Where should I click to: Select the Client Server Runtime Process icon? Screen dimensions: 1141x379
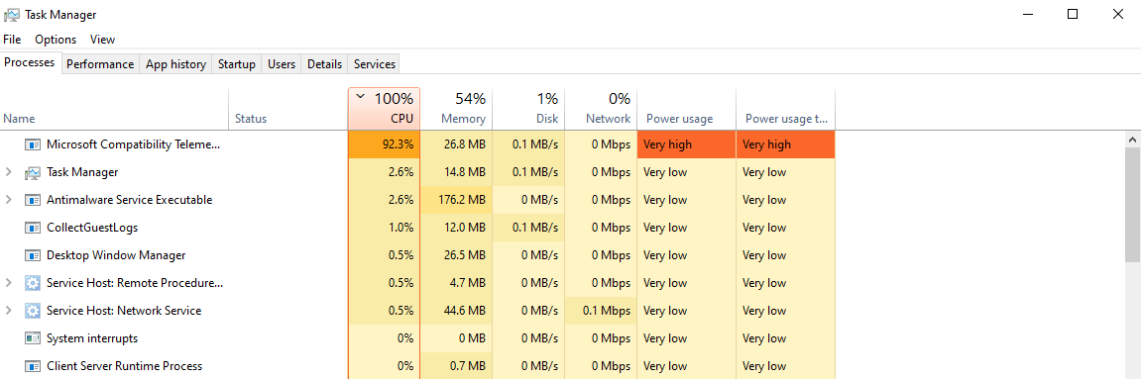click(x=32, y=366)
